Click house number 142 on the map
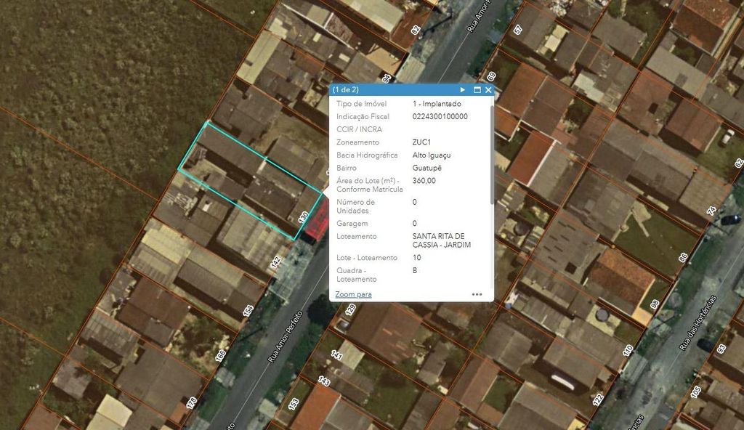 click(x=275, y=262)
